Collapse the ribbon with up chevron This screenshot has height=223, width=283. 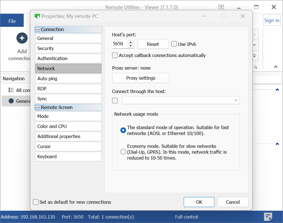[275, 67]
